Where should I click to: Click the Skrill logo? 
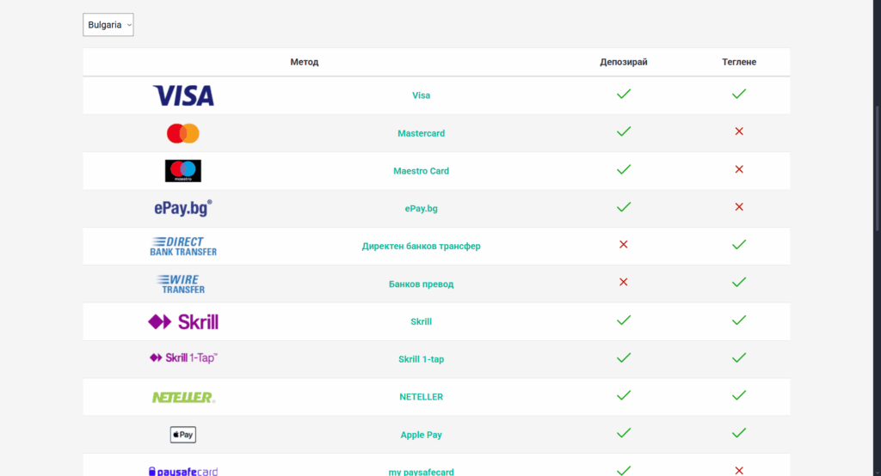tap(183, 321)
